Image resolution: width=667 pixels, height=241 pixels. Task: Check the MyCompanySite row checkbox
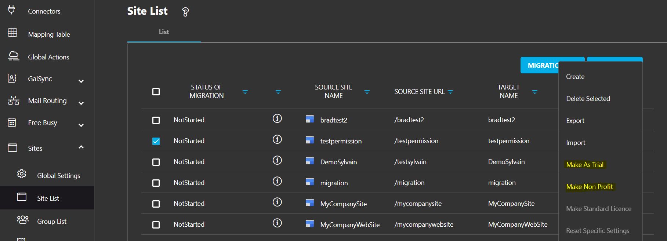156,204
